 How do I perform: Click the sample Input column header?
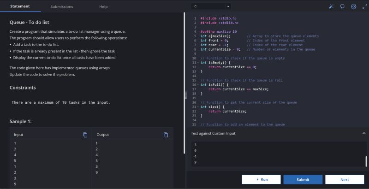point(18,135)
